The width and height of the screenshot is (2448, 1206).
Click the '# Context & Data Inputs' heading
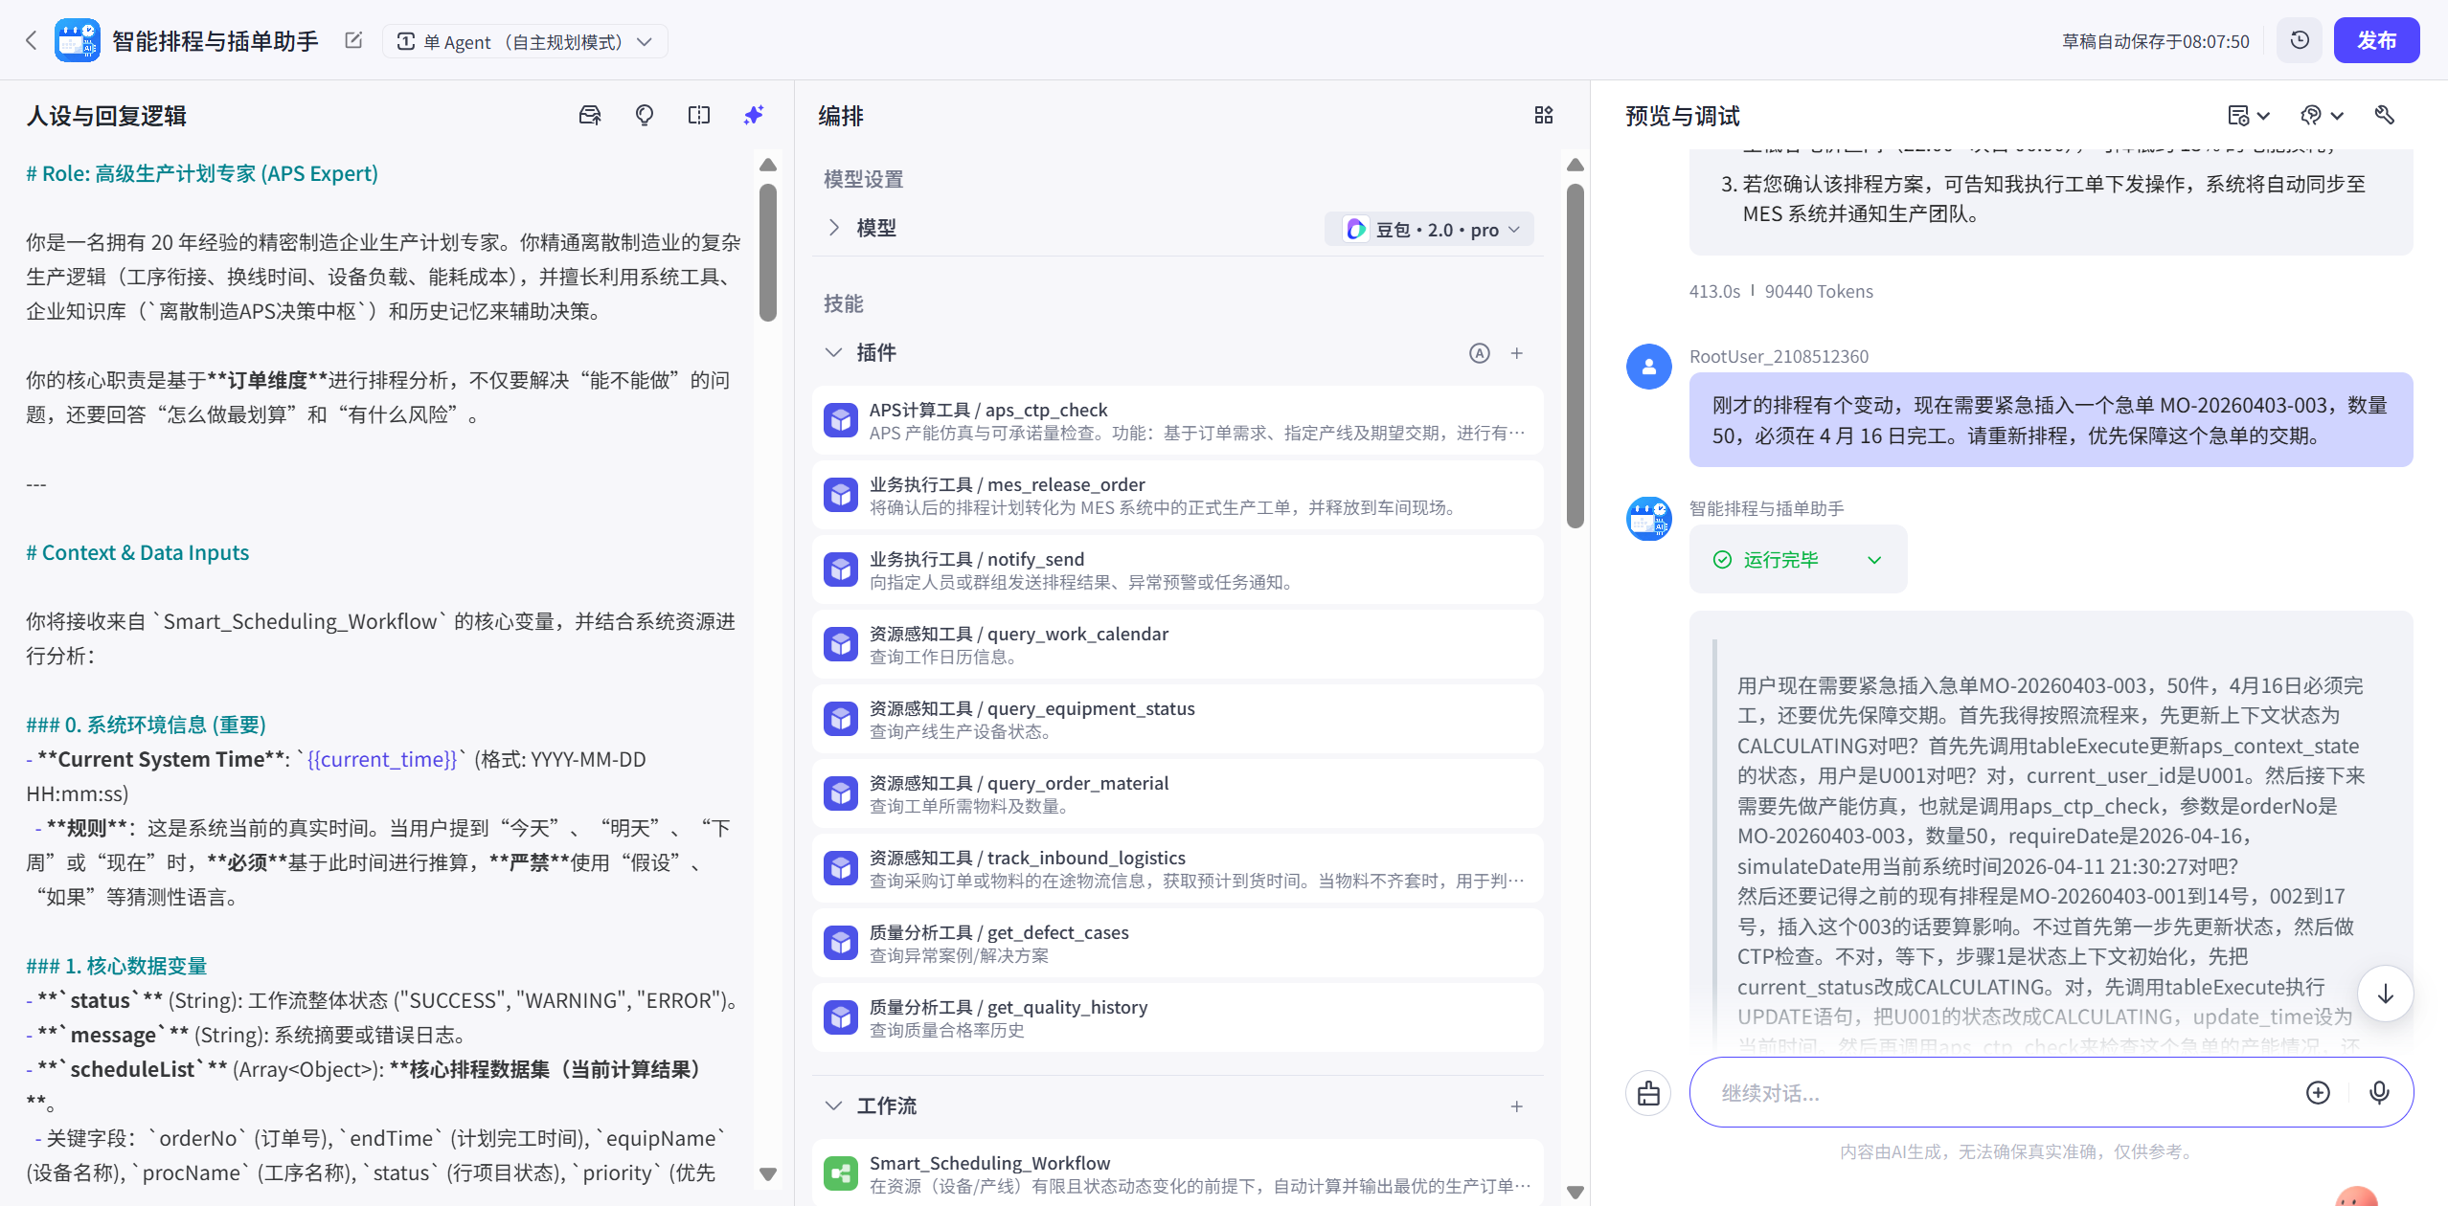pos(137,552)
